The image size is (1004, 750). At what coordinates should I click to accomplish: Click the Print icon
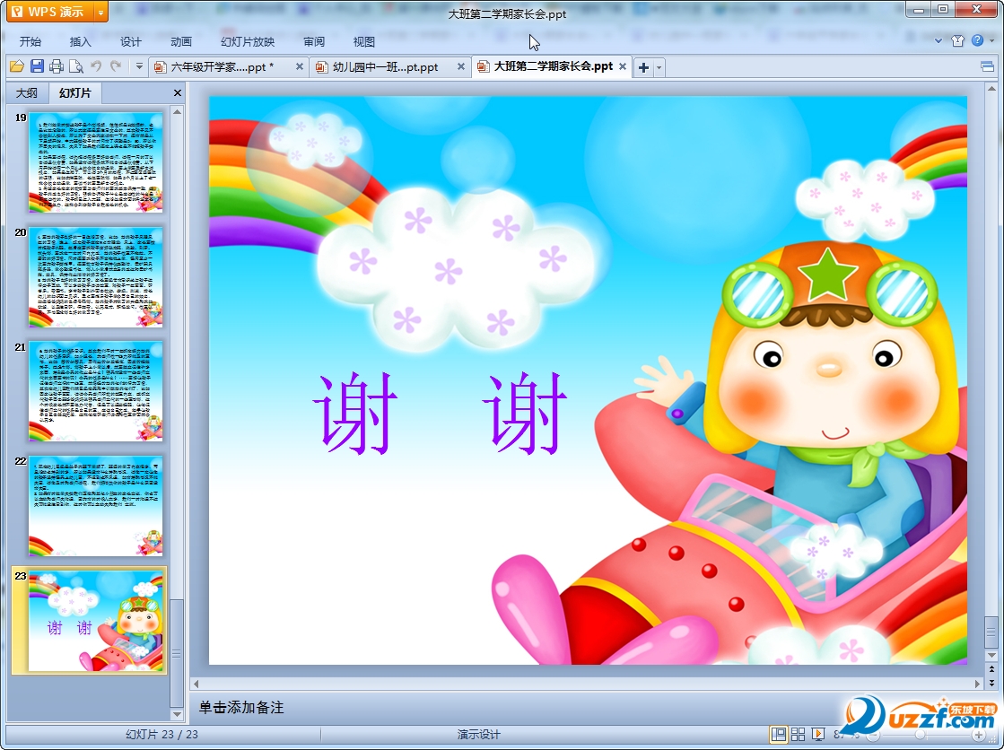[x=56, y=66]
